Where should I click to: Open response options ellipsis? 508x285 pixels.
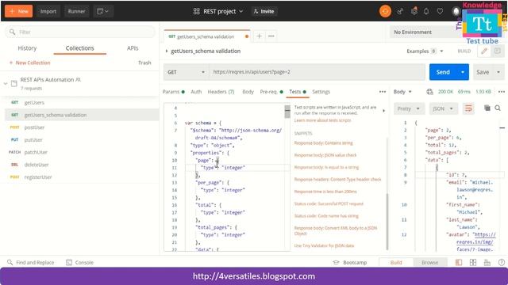(x=502, y=92)
